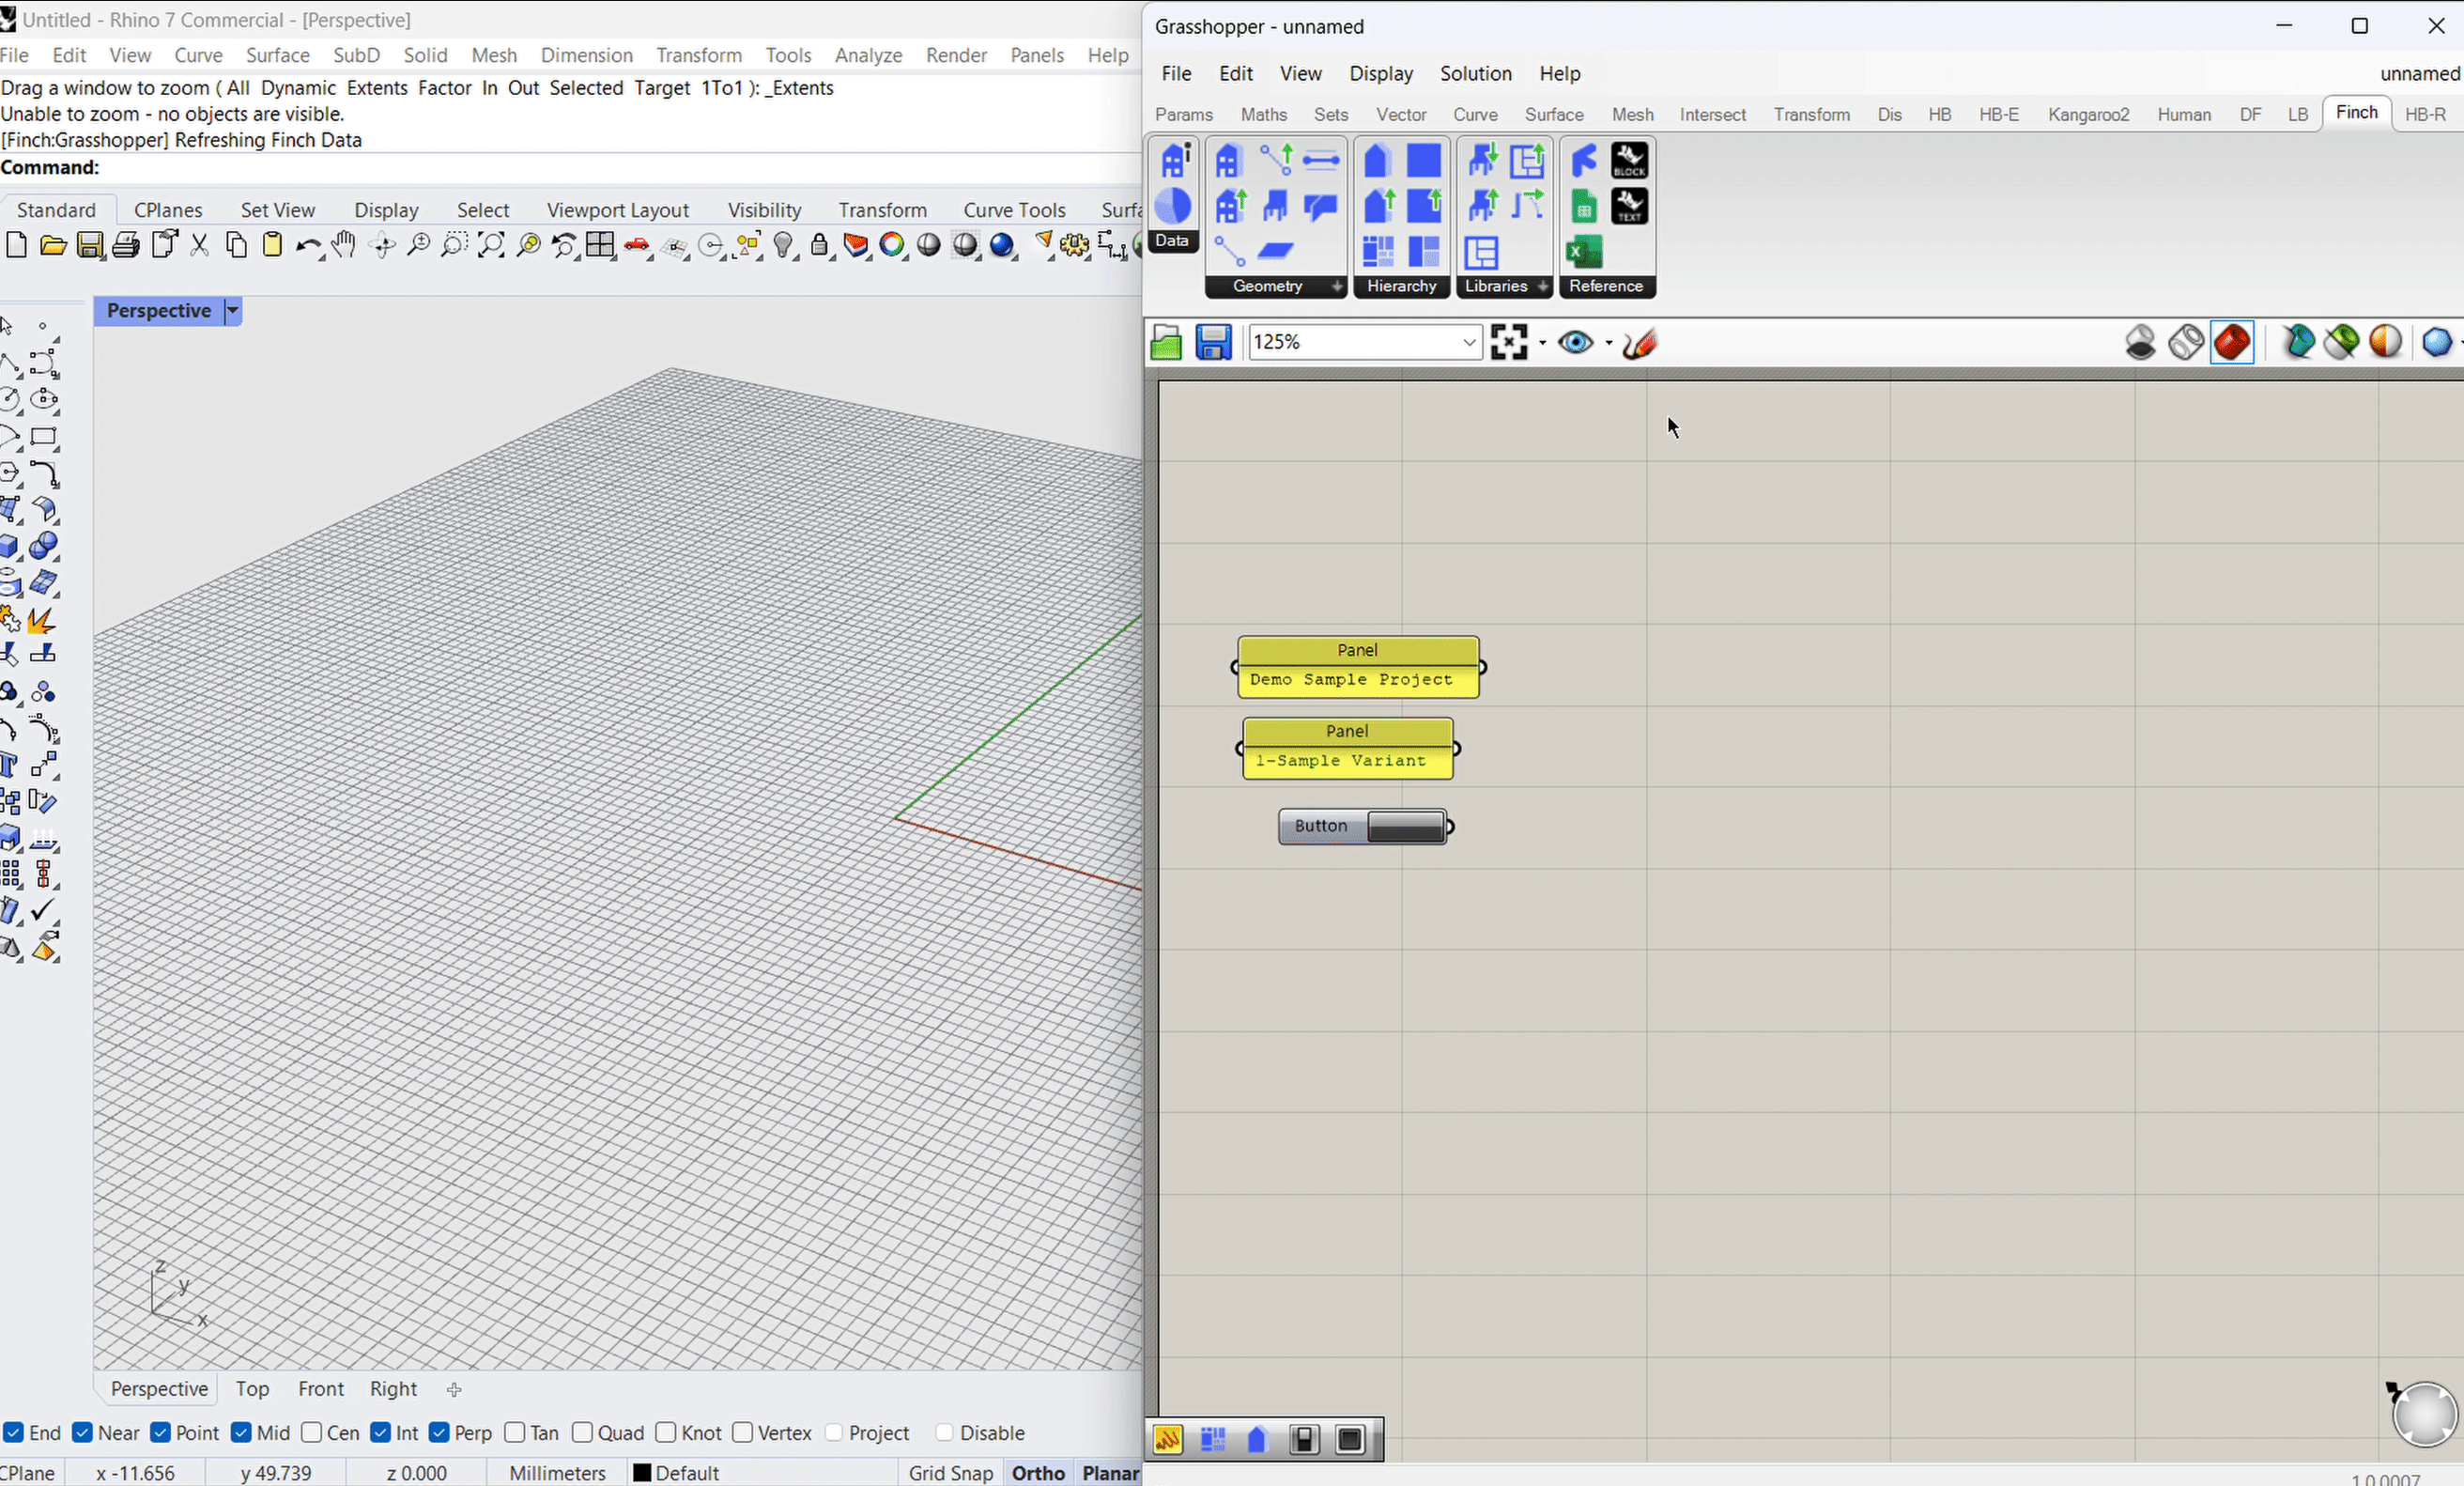Open the Kangaroo2 component tab
Image resolution: width=2464 pixels, height=1486 pixels.
tap(2088, 115)
